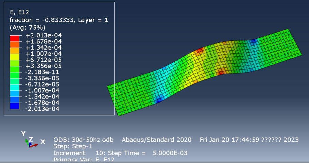Pick the blue hotspot on plate's lower edge

(x=159, y=100)
